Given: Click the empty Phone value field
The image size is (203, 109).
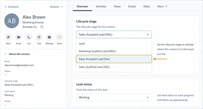Looking at the screenshot, I should coord(5,75).
